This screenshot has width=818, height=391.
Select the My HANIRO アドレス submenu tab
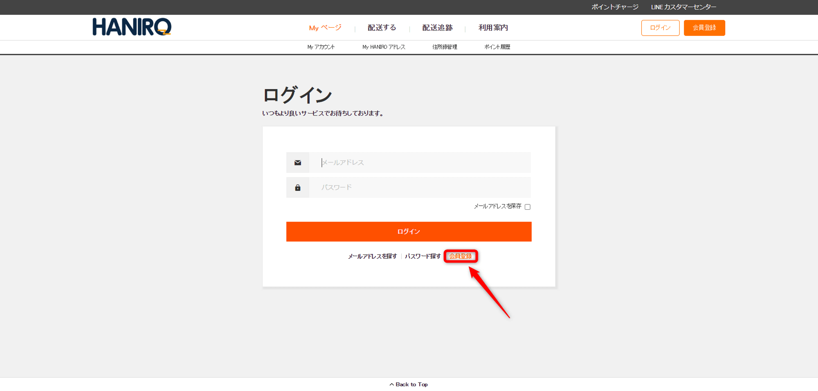click(x=384, y=47)
